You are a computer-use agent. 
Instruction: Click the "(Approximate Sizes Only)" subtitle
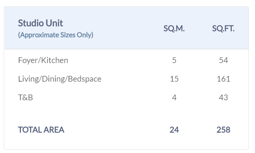tap(55, 35)
